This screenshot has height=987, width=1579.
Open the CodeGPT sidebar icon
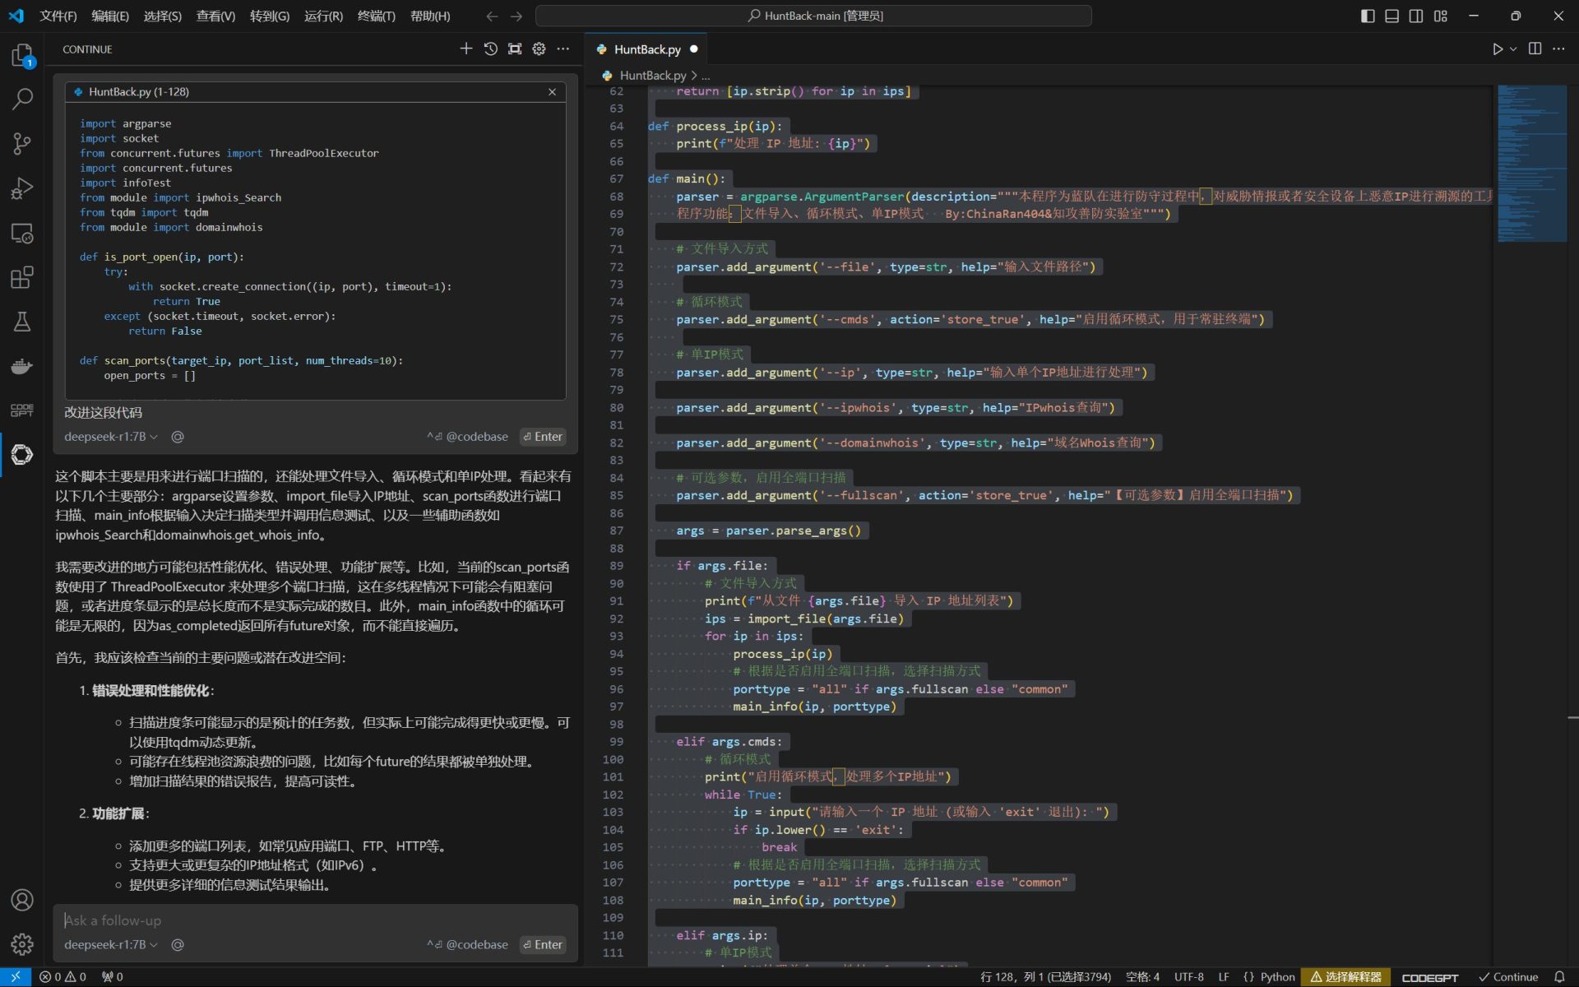22,410
